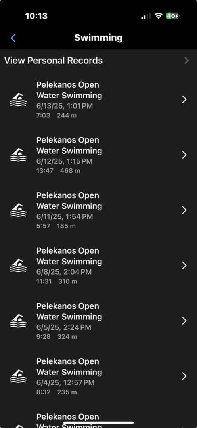Open View Personal Records

tap(98, 61)
